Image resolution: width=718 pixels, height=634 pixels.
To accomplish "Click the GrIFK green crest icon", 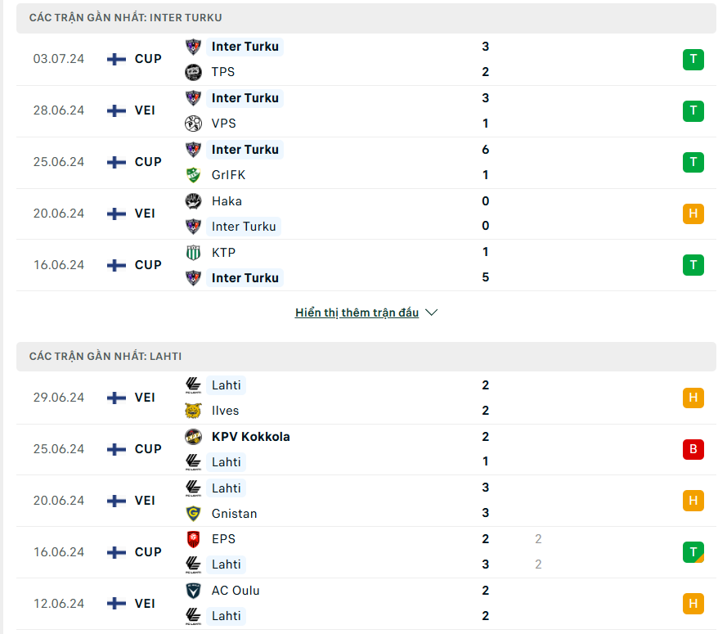I will (193, 174).
